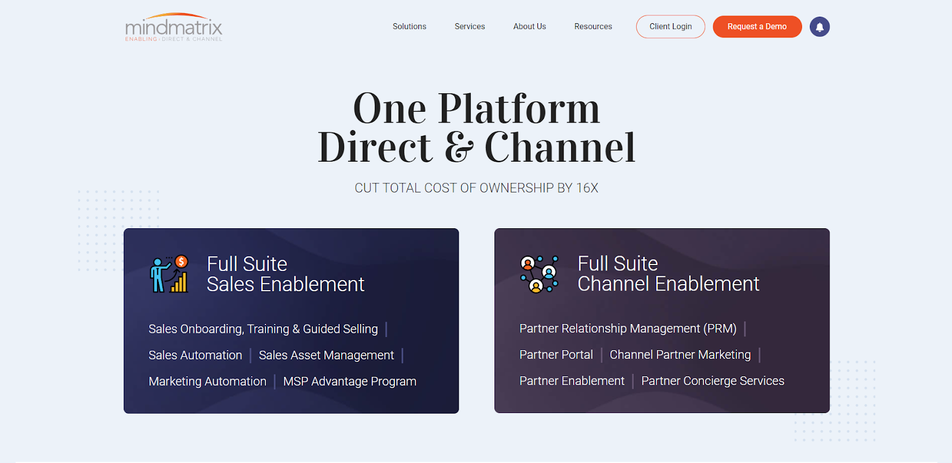
Task: Open the About Us menu
Action: click(530, 27)
